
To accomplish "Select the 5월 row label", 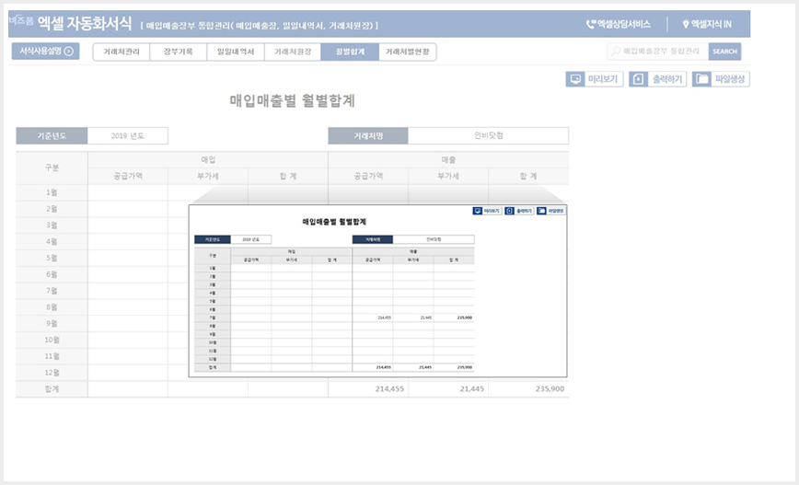I will click(52, 258).
